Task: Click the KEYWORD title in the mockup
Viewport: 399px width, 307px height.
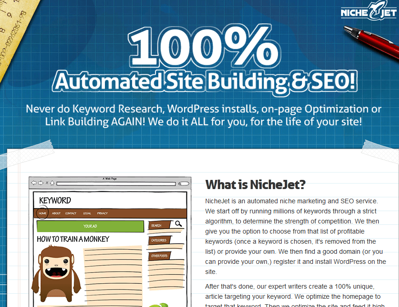Action: pyautogui.click(x=55, y=201)
